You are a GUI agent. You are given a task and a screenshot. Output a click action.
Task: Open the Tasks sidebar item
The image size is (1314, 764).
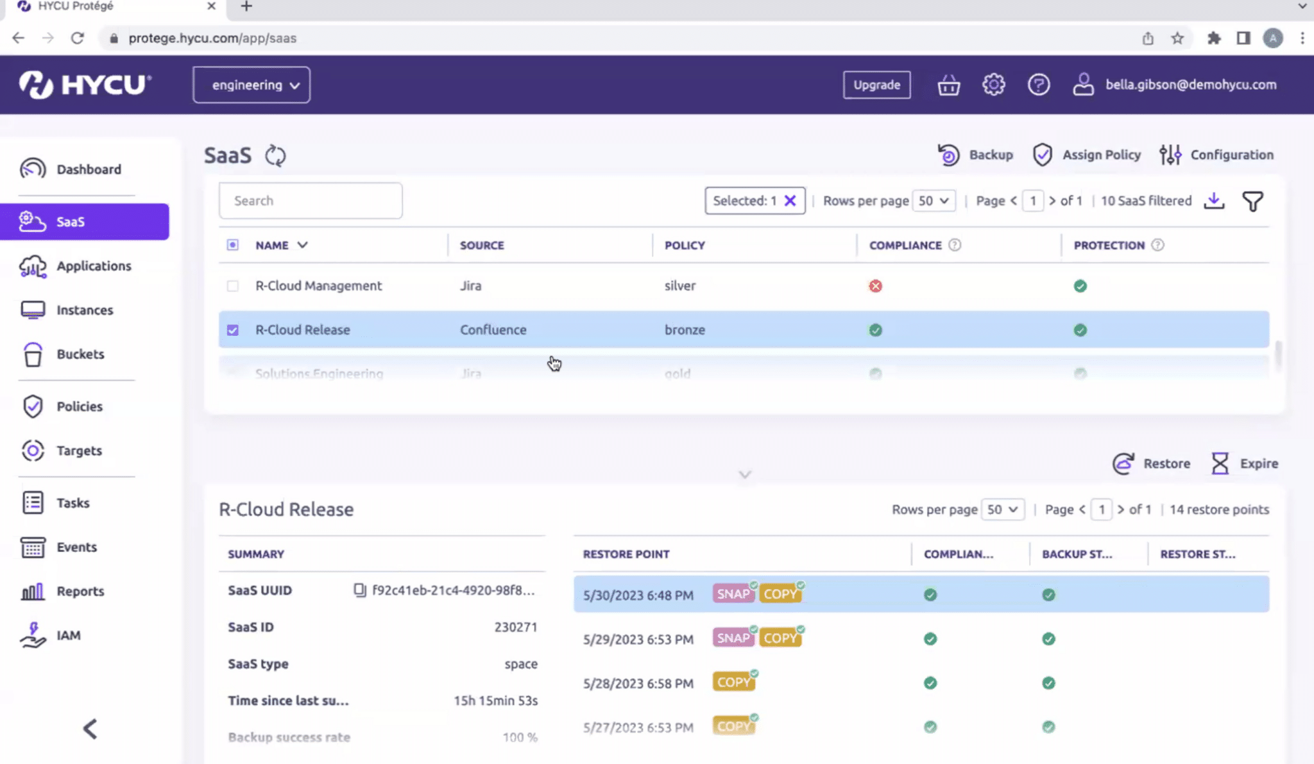(73, 503)
